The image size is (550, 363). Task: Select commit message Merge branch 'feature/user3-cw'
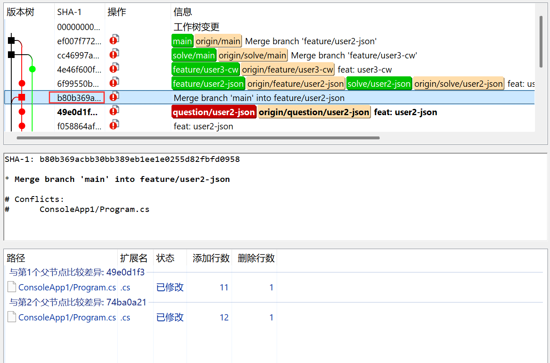click(x=354, y=55)
